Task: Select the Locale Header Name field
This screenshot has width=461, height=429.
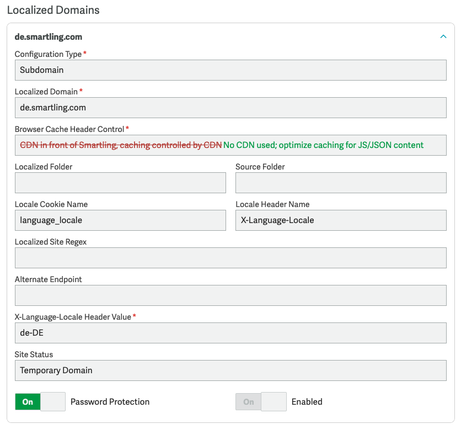Action: [340, 220]
